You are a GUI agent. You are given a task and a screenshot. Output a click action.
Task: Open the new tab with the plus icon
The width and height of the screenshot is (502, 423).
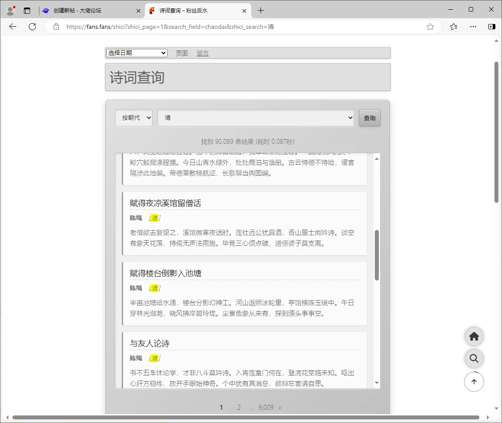click(x=261, y=11)
